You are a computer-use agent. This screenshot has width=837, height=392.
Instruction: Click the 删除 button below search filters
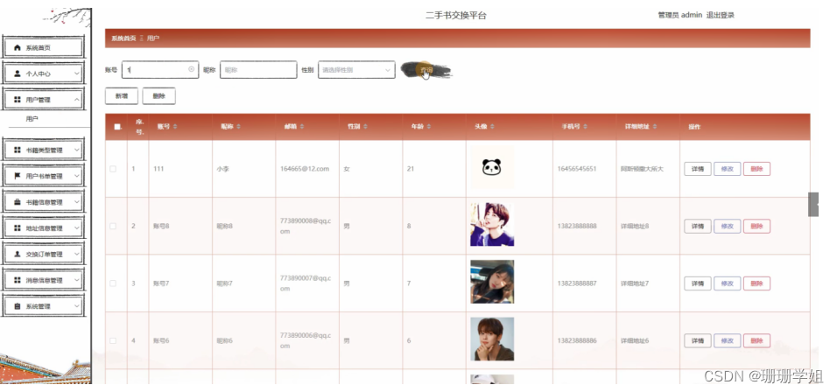tap(159, 96)
